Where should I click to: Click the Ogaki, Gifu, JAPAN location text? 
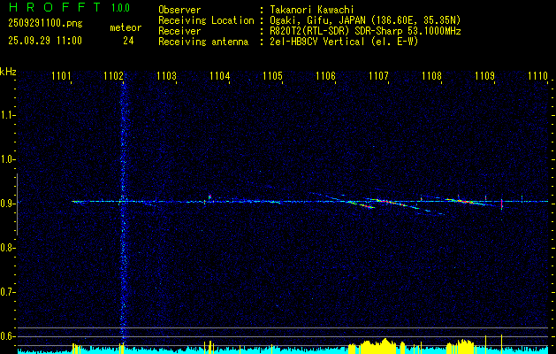pyautogui.click(x=365, y=20)
